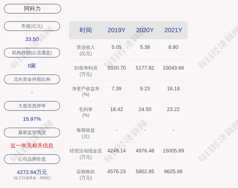The image size is (238, 188).
Task: Click gross margin value 23.22
Action: coord(173,109)
